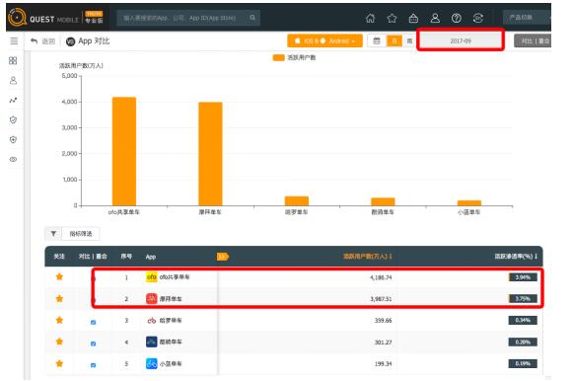This screenshot has width=572, height=381.
Task: Toggle favorite star for 摩拜单车
Action: point(59,298)
